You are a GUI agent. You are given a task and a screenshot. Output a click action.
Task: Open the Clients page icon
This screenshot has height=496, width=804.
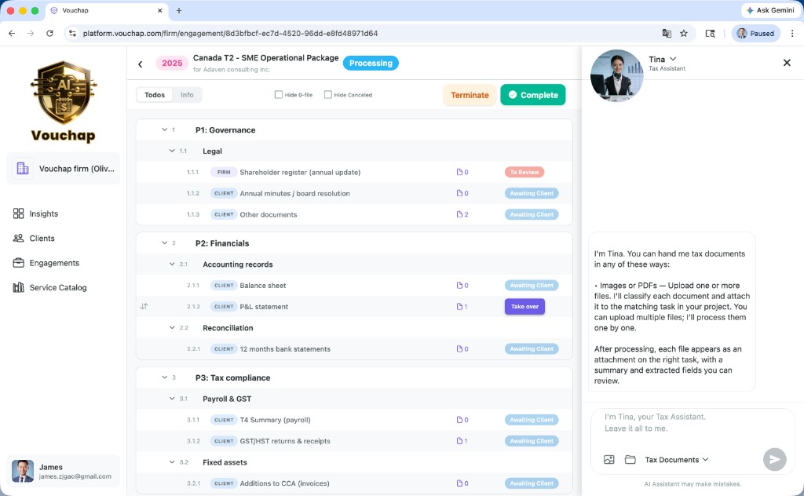pyautogui.click(x=19, y=239)
